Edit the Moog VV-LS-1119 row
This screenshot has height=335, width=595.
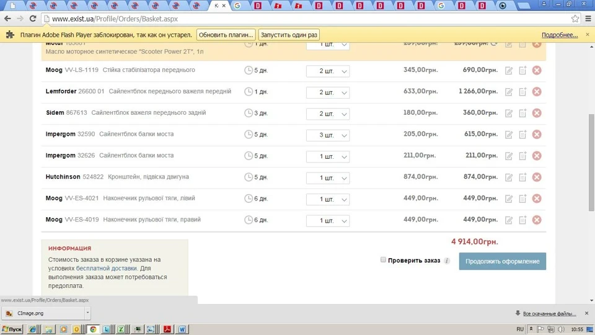coord(509,71)
